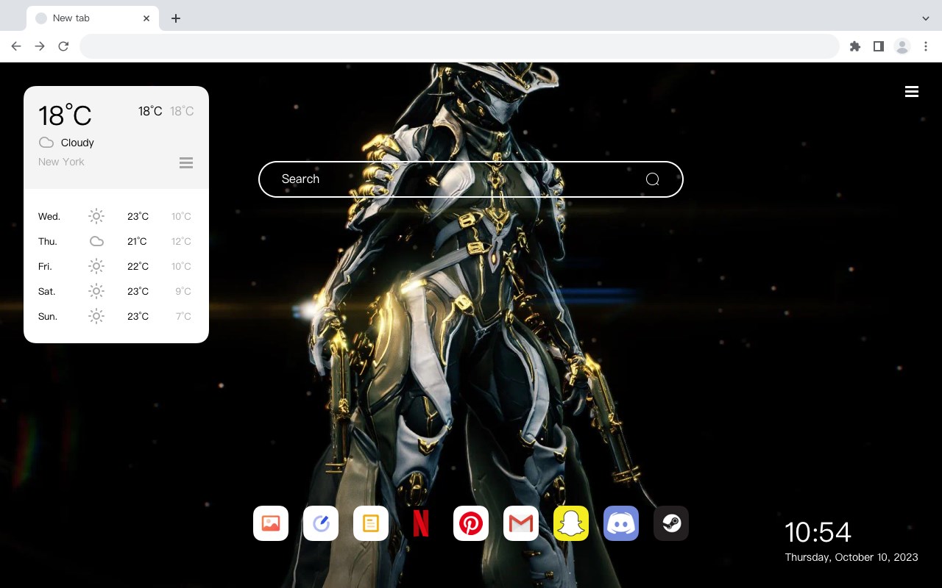The height and width of the screenshot is (588, 942).
Task: Select the Fri. forecast row
Action: 116,266
